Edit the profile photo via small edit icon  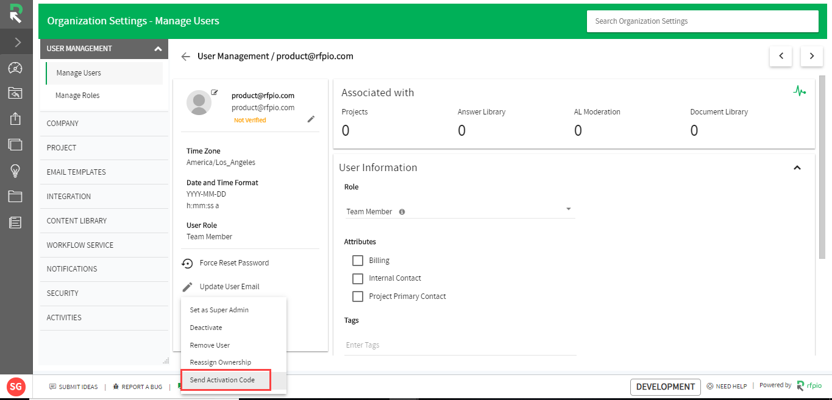point(215,92)
